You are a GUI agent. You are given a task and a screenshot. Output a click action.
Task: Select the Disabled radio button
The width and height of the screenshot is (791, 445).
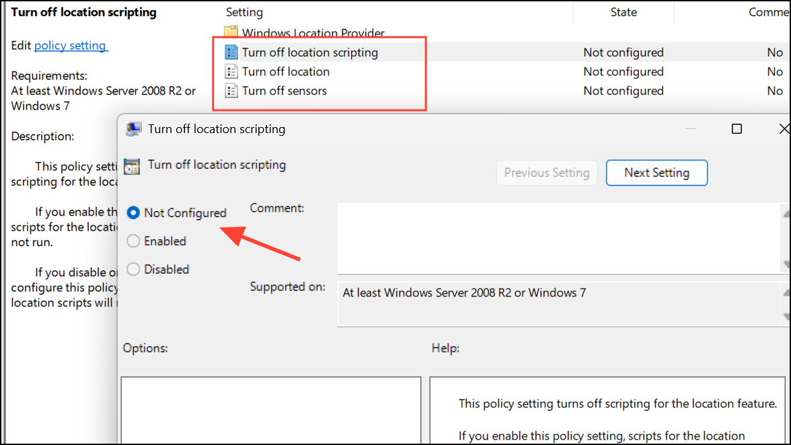point(133,269)
